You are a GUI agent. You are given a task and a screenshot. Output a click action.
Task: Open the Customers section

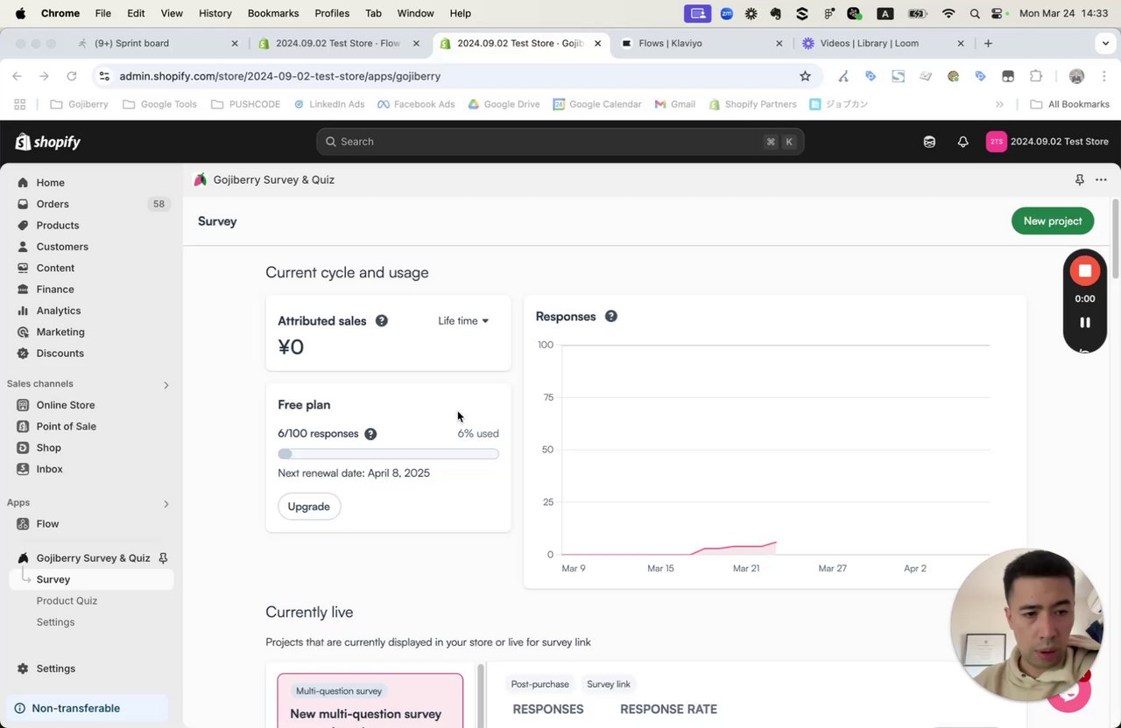click(x=62, y=247)
